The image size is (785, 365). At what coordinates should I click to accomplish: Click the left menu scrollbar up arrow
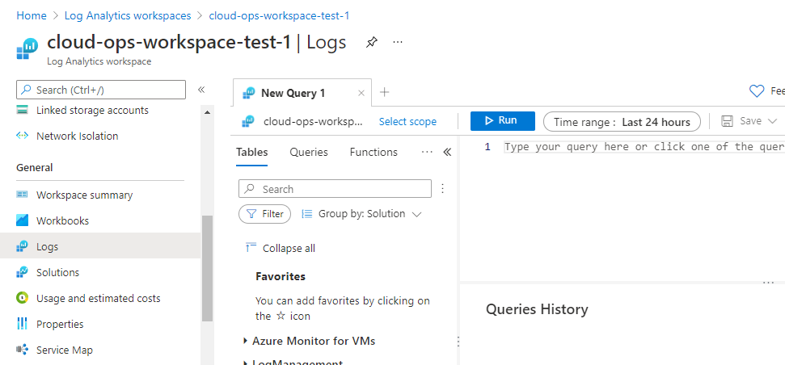207,112
